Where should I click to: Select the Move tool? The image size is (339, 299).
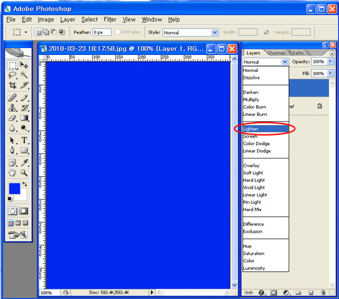click(x=24, y=65)
